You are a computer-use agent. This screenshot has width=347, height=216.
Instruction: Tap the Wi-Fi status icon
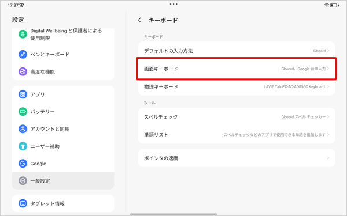coord(327,5)
